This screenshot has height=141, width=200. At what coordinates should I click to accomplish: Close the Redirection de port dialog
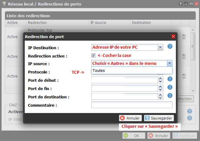point(173,36)
